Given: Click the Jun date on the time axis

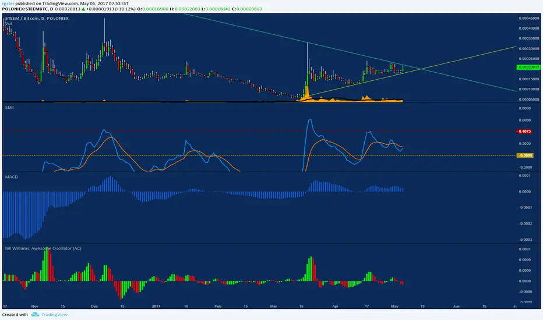Looking at the screenshot, I should tap(456, 306).
